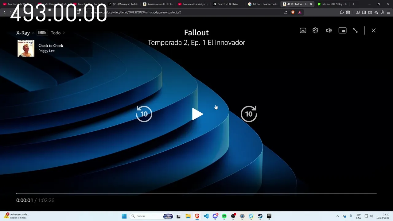Switch to Amazon.com LEGO tab

point(158,4)
